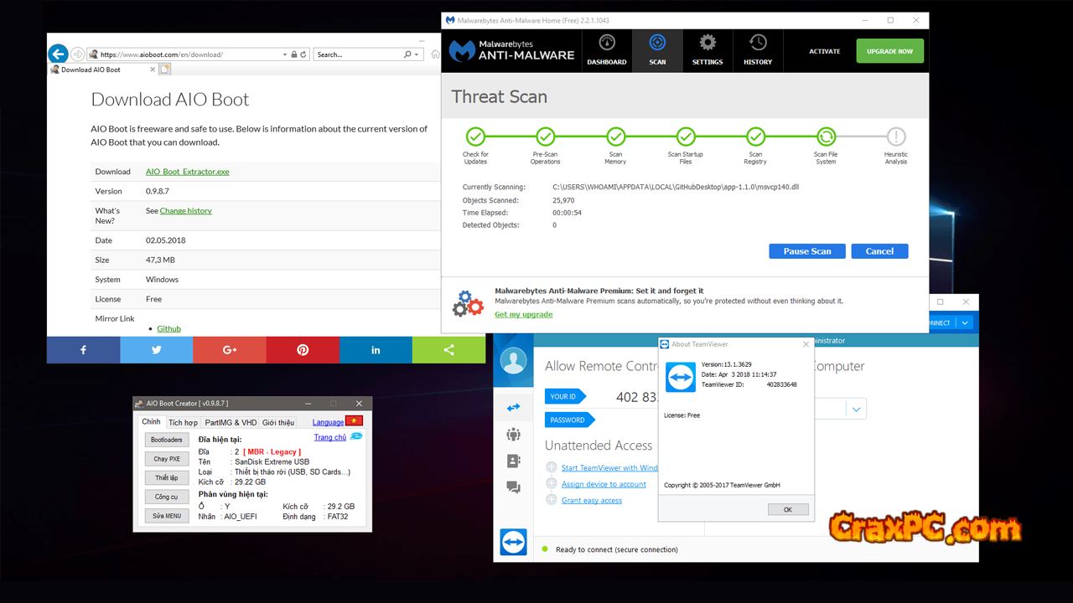Switch to Malwarebytes Scan tab

[x=657, y=50]
